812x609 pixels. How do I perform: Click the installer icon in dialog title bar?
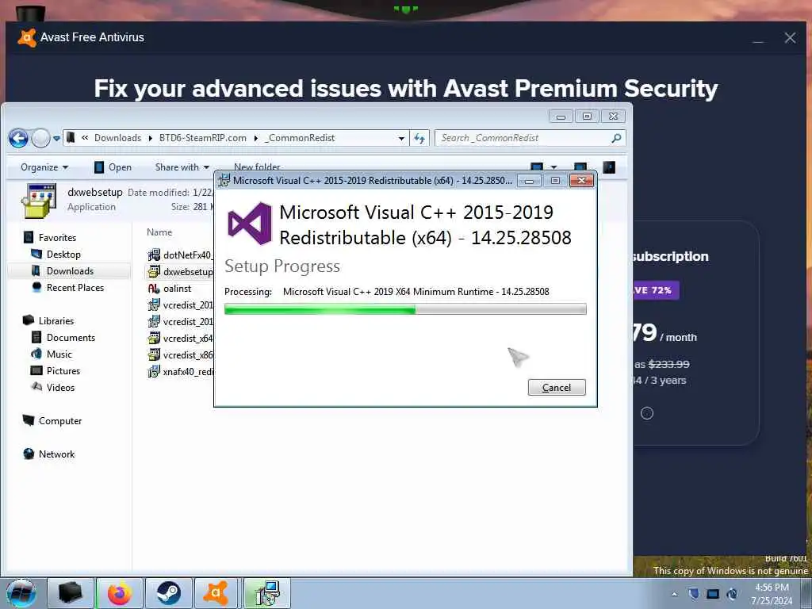[x=224, y=180]
